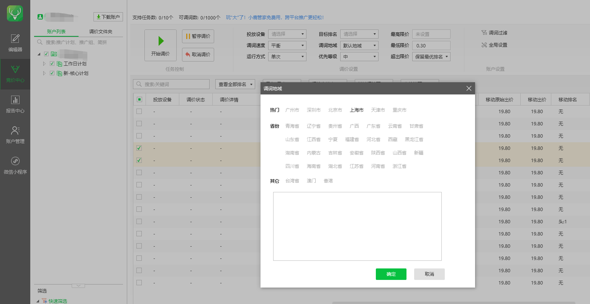
Task: Toggle the 工作日计划 checkbox
Action: click(52, 64)
